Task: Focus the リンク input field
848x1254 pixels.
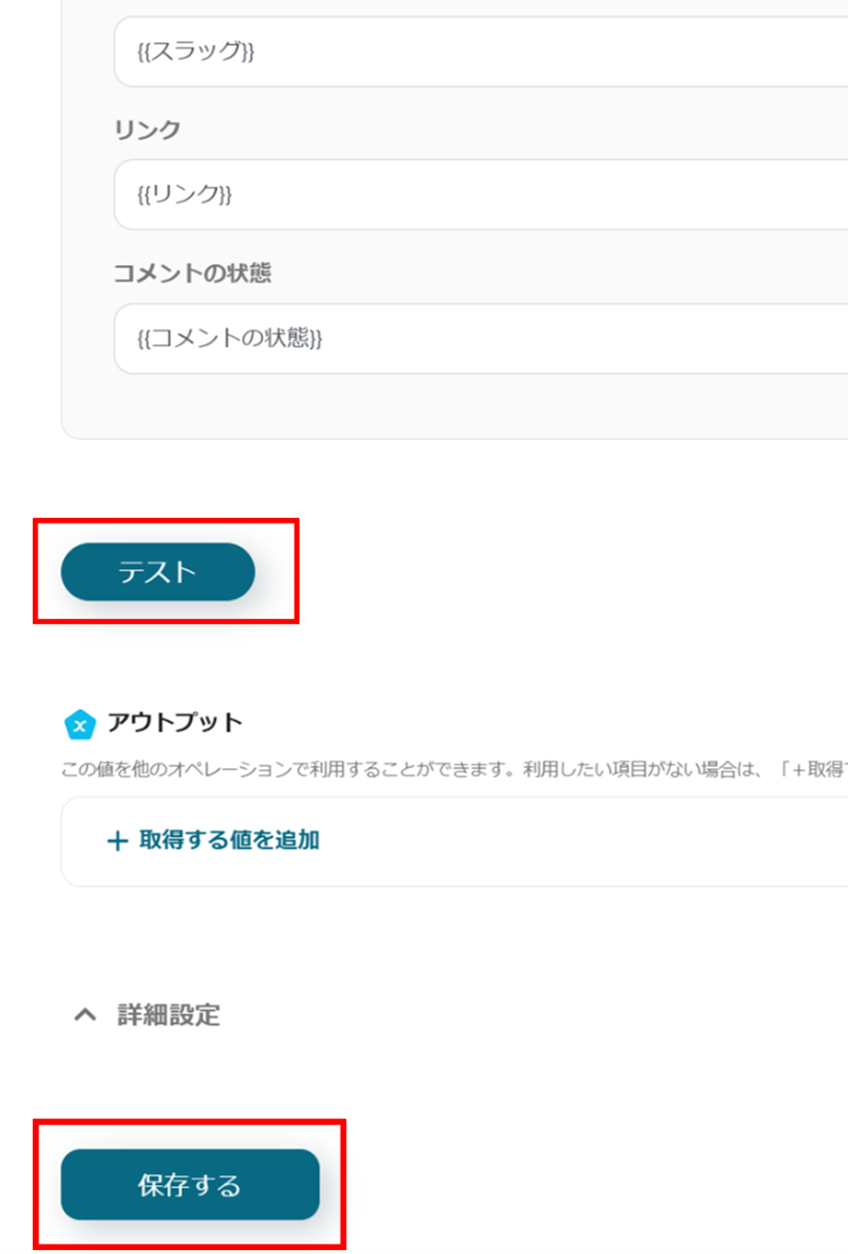Action: tap(470, 194)
